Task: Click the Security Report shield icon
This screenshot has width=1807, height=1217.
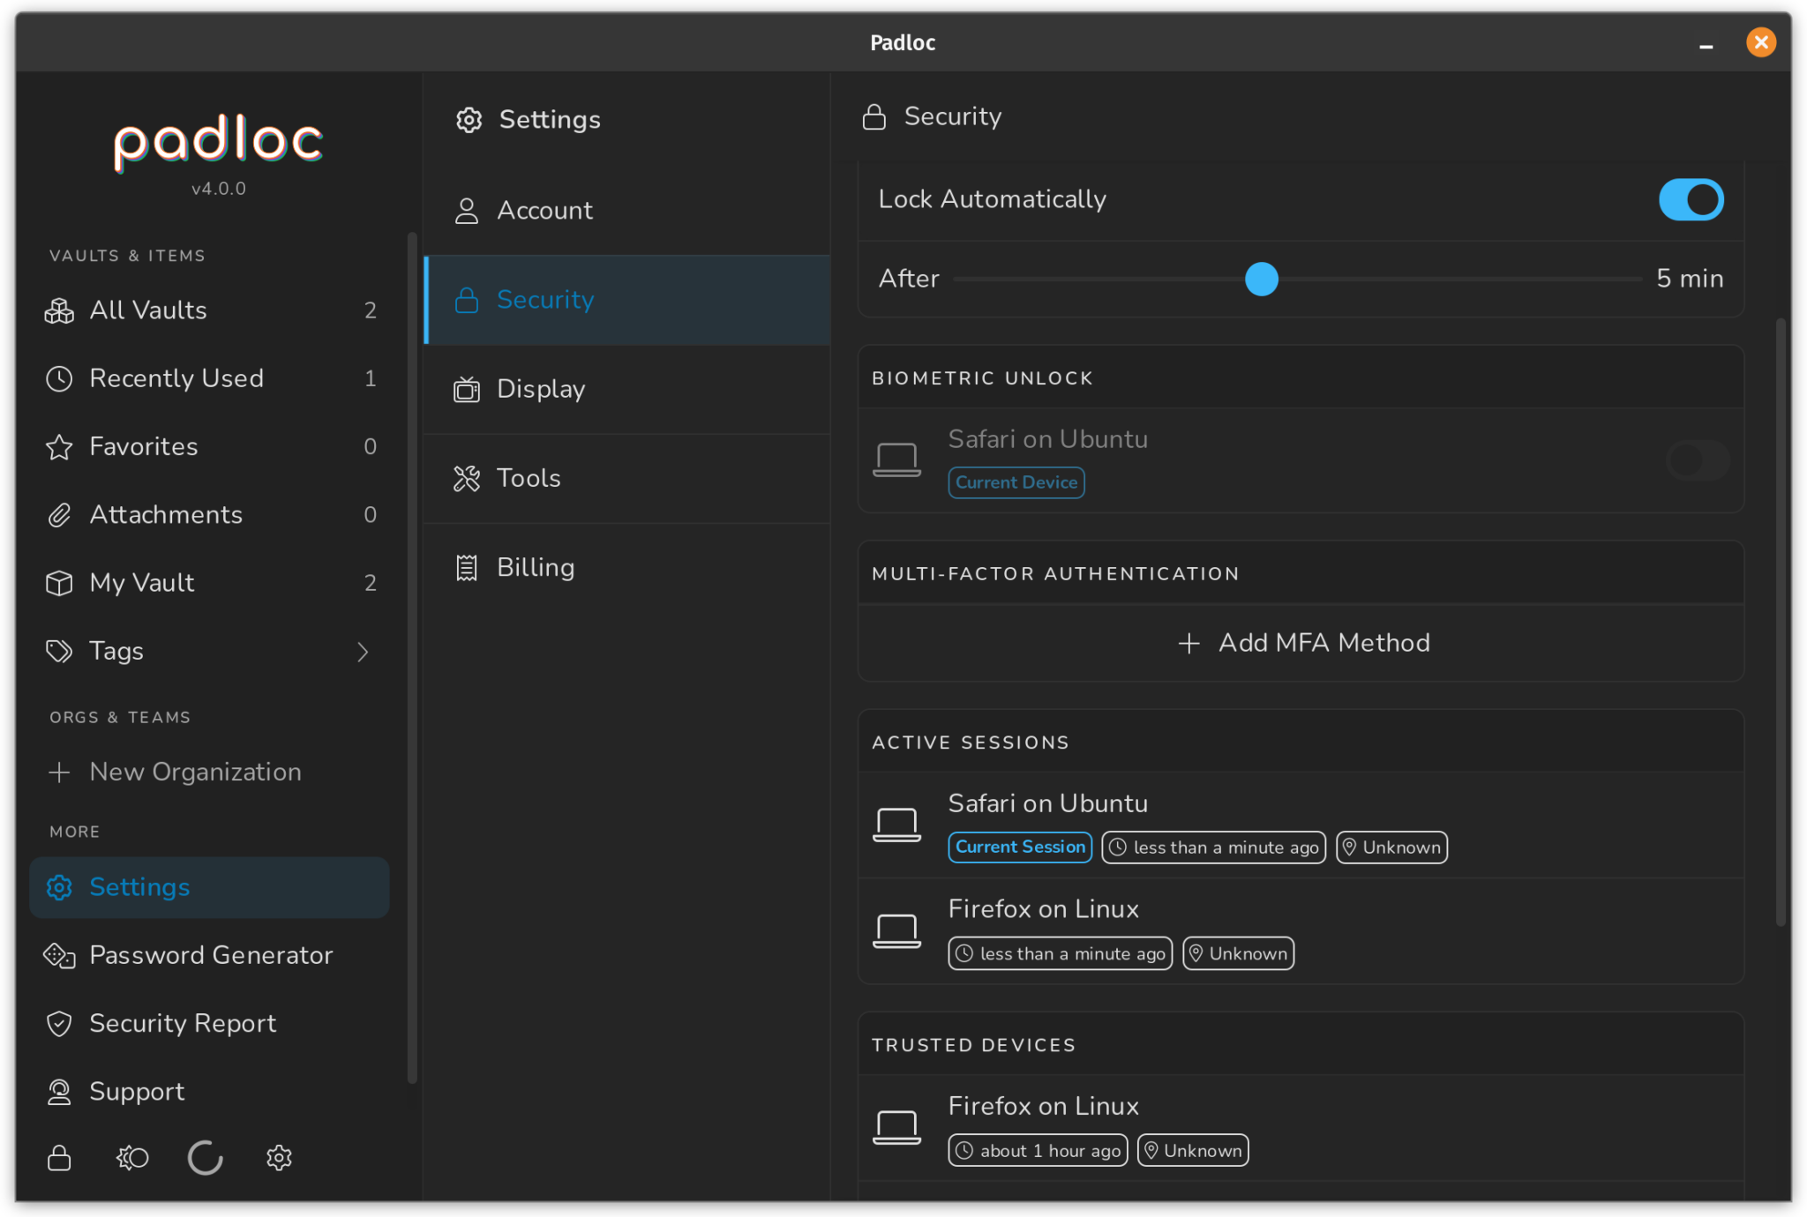Action: click(58, 1023)
